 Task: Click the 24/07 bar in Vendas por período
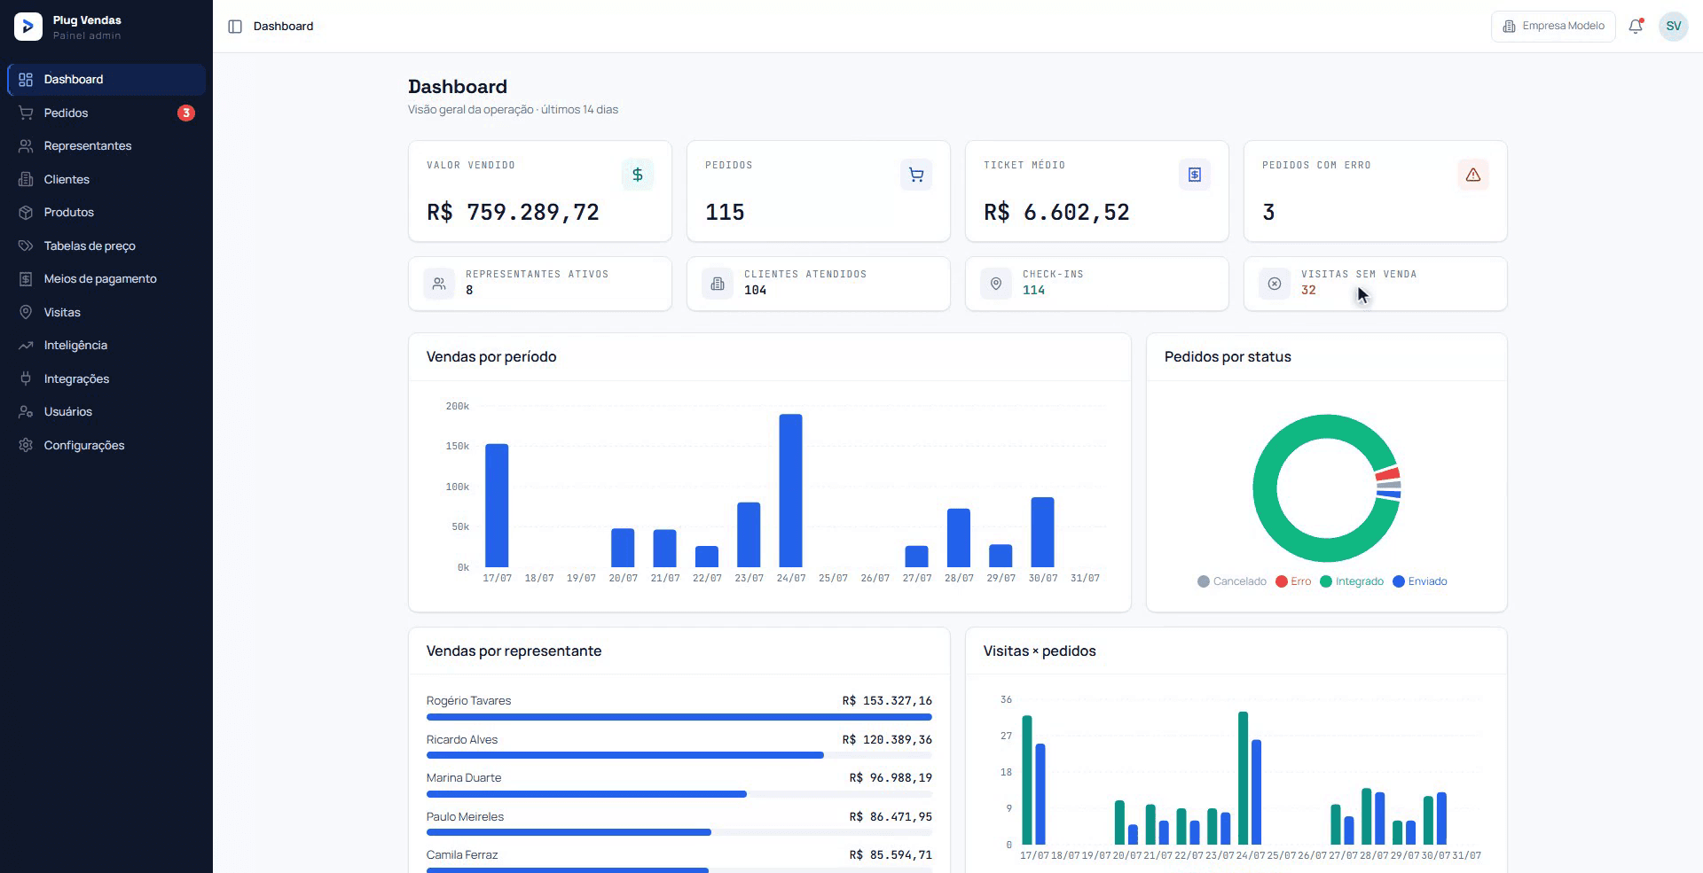click(x=790, y=491)
